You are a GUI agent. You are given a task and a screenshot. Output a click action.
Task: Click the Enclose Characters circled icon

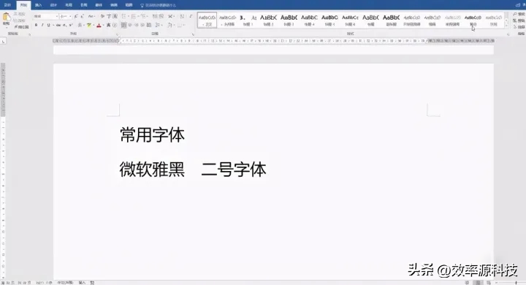[x=115, y=25]
